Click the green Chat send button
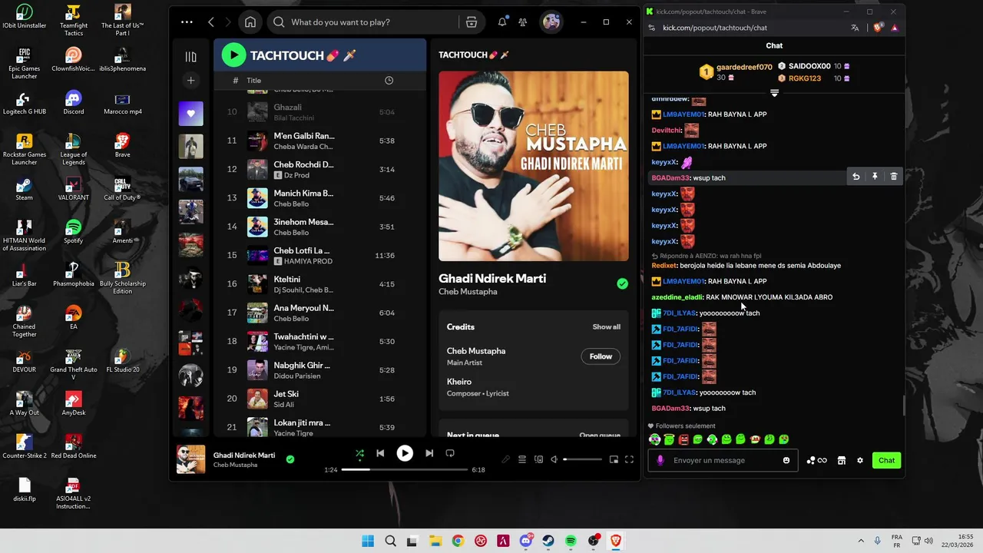This screenshot has height=553, width=983. (887, 460)
